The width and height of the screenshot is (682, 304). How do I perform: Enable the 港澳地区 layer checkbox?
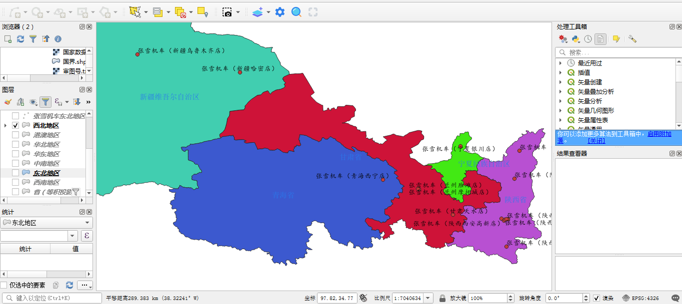15,135
